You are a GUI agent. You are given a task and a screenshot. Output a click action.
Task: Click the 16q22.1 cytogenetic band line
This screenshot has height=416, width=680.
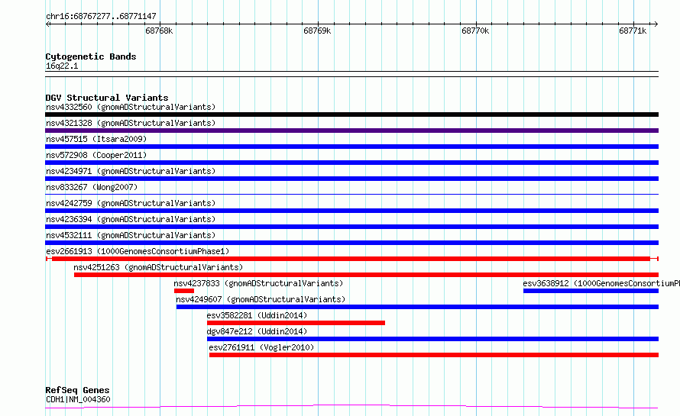351,74
